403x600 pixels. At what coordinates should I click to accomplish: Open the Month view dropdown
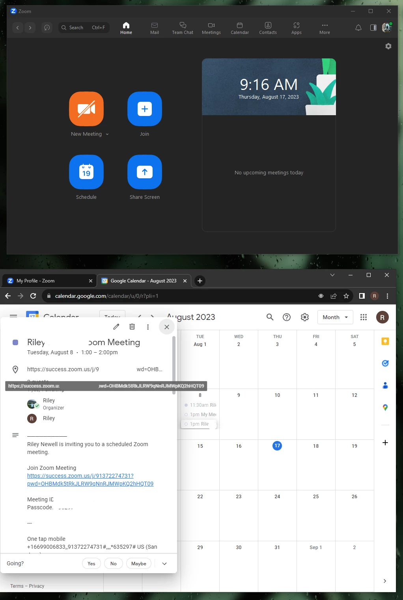tap(335, 317)
